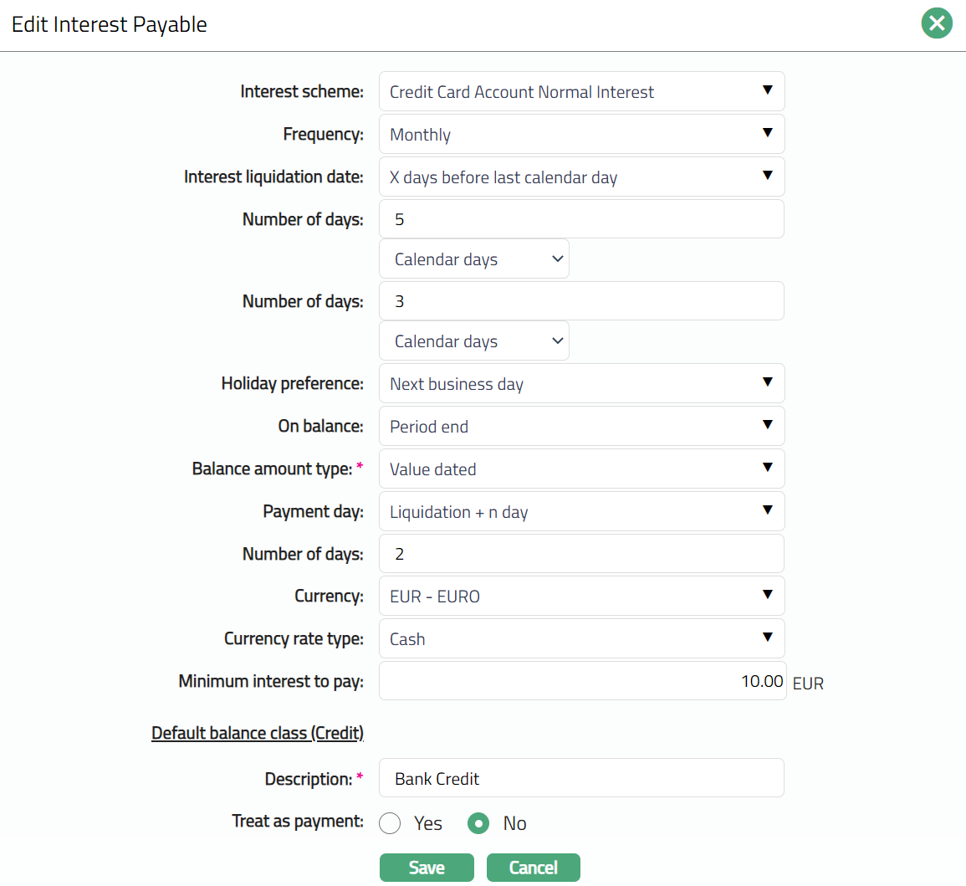The image size is (966, 886).
Task: Open the second Calendar days selector
Action: point(473,341)
